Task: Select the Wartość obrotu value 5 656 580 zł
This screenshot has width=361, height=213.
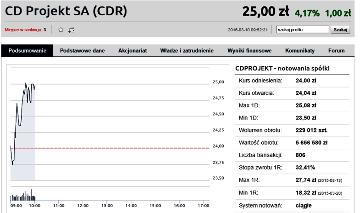Action: point(311,142)
